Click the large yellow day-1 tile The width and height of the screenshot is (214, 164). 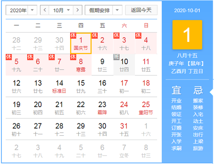pos(187,35)
